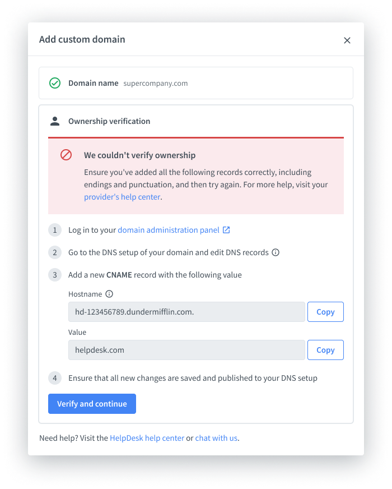Copy the hostname value

(x=325, y=312)
